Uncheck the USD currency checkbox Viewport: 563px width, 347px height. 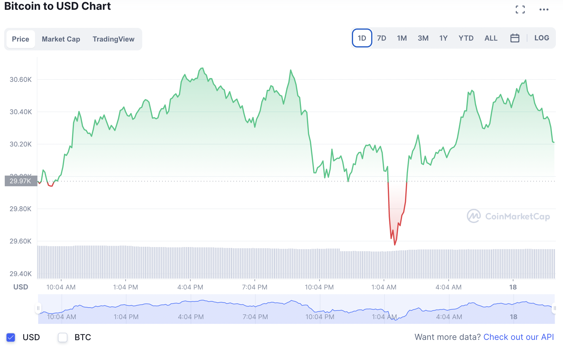pyautogui.click(x=11, y=337)
